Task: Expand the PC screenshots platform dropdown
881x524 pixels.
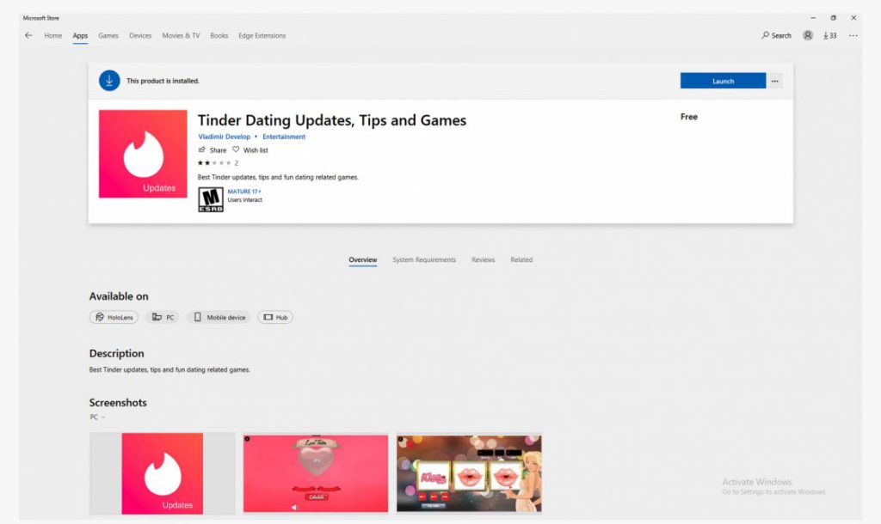Action: [x=97, y=417]
